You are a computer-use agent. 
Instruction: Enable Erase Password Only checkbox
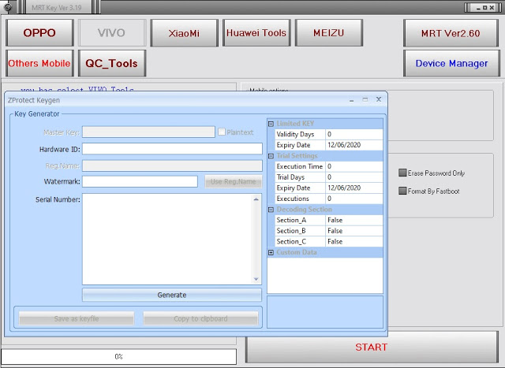(402, 173)
